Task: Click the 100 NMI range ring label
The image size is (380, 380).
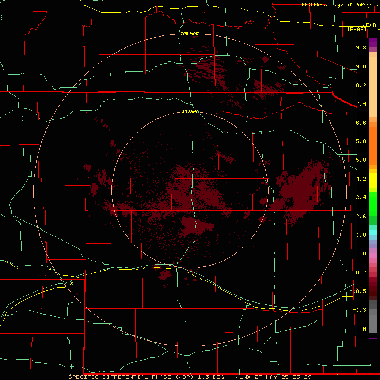Action: (x=190, y=33)
